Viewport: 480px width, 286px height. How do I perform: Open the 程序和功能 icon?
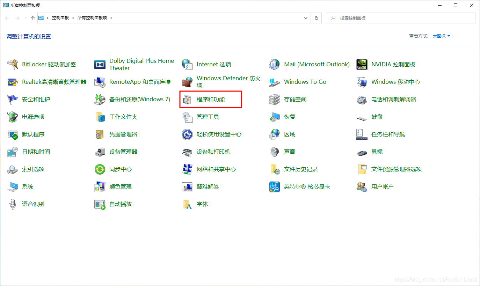coord(187,99)
